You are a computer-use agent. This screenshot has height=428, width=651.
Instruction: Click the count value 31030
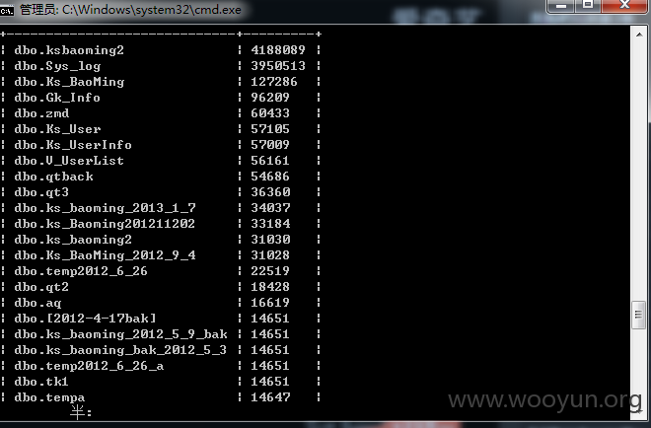point(270,240)
